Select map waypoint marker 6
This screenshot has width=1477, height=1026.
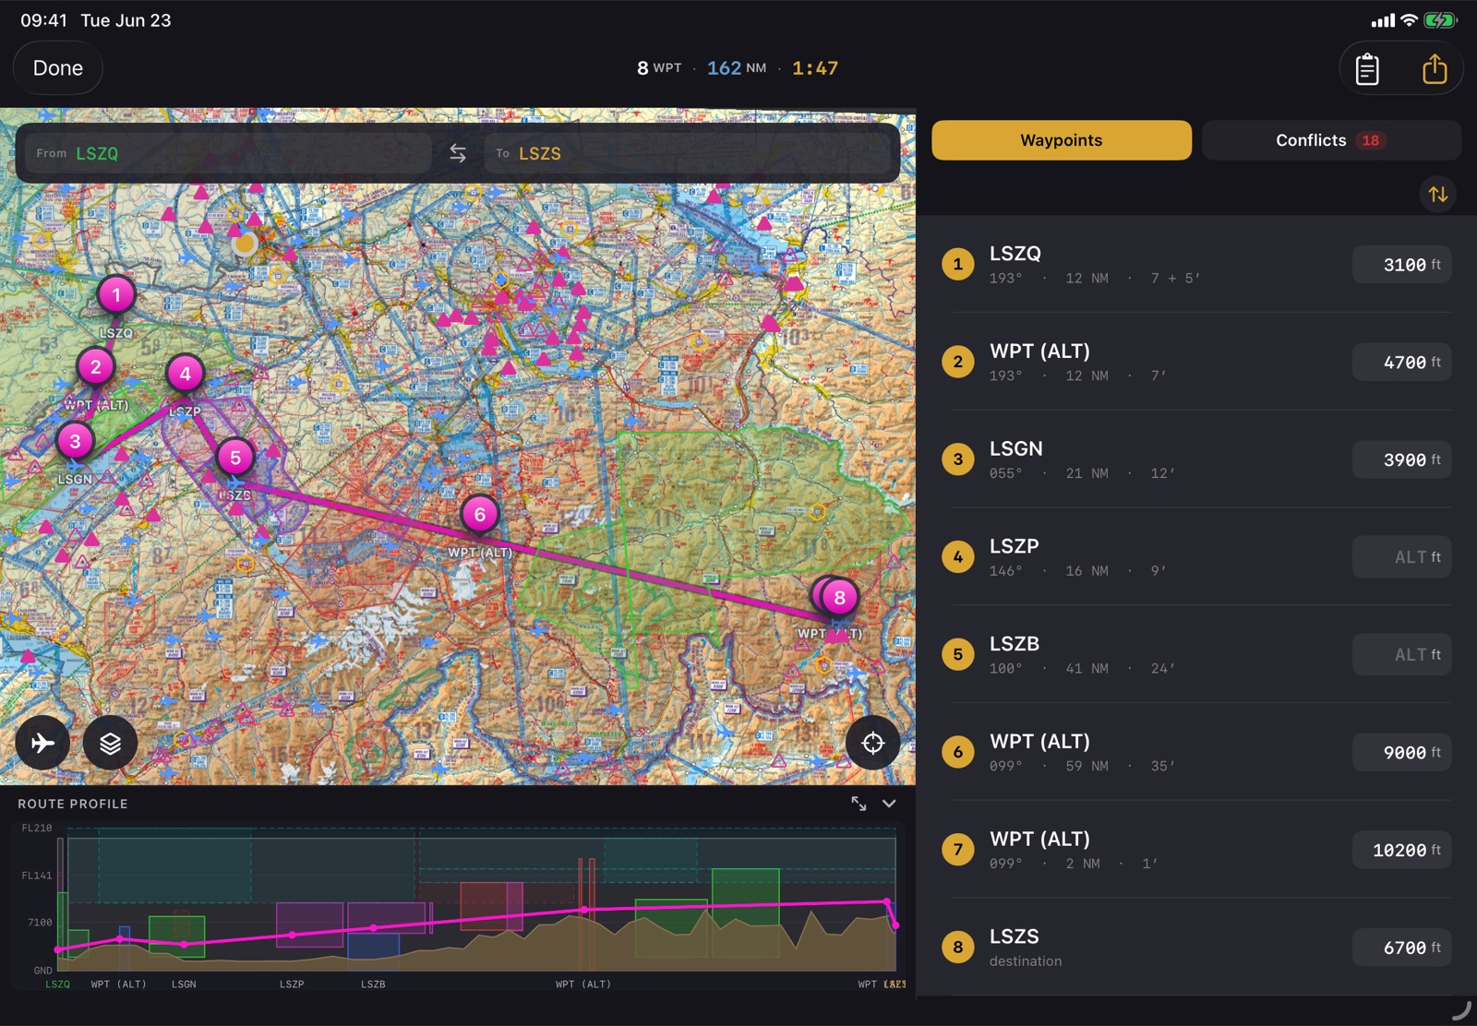click(480, 515)
